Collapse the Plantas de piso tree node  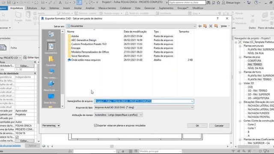[240, 57]
